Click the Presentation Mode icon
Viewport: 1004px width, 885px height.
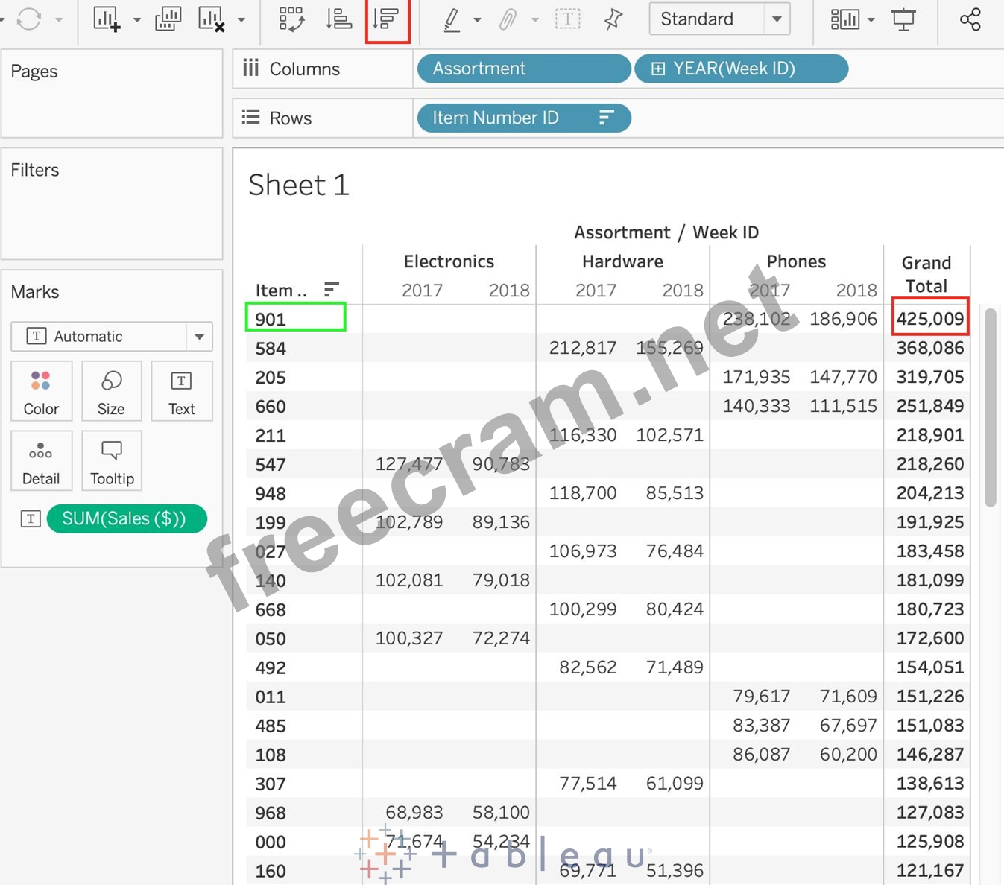click(x=903, y=19)
